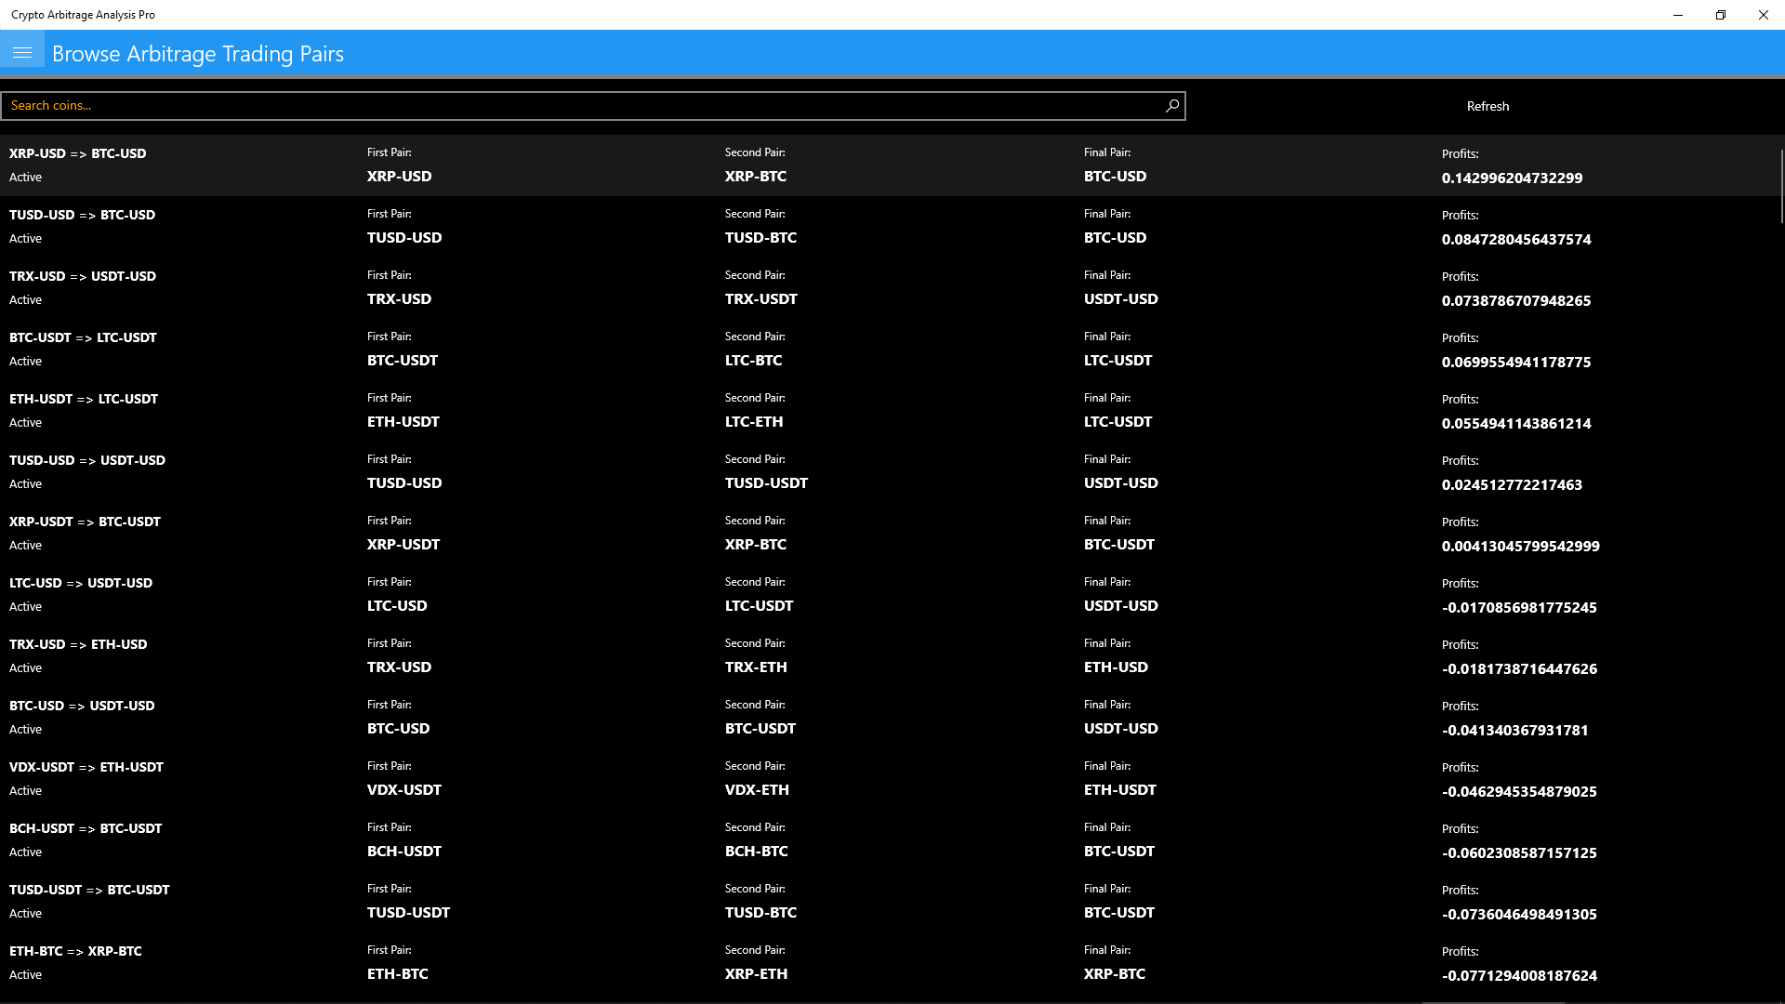
Task: Click the Refresh button
Action: pyautogui.click(x=1487, y=106)
